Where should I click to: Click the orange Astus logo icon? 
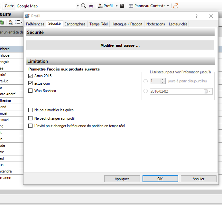coord(175,6)
